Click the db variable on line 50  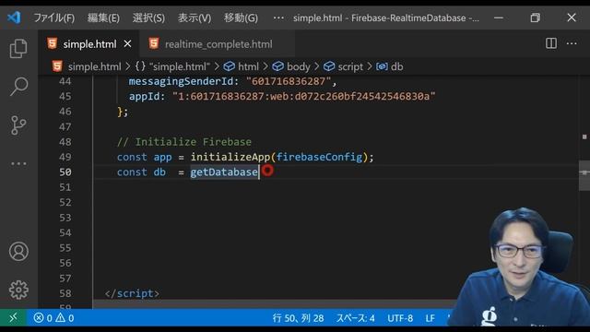pos(159,172)
